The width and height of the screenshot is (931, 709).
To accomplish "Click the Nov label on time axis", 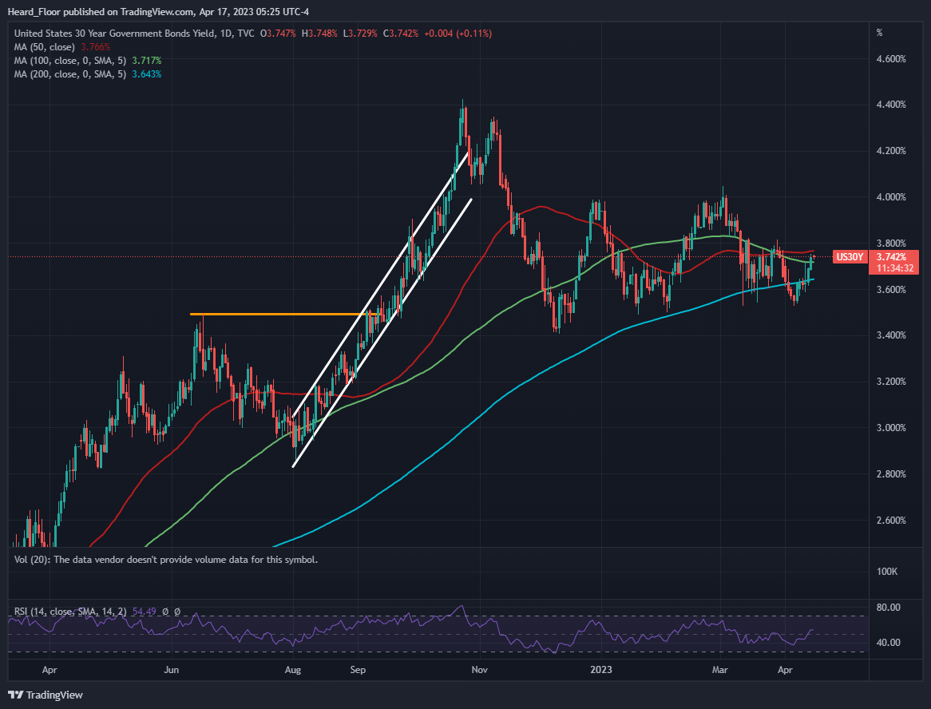I will pyautogui.click(x=480, y=670).
